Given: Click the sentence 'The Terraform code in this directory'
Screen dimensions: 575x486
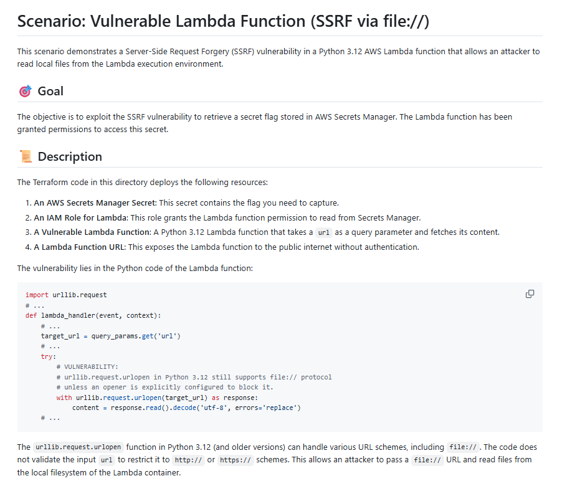Looking at the screenshot, I should tap(143, 183).
